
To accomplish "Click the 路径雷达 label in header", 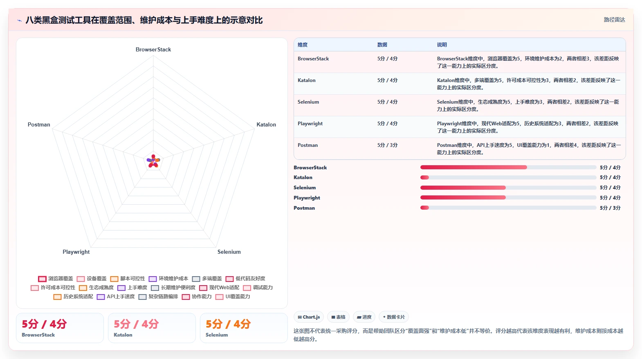I will (614, 20).
